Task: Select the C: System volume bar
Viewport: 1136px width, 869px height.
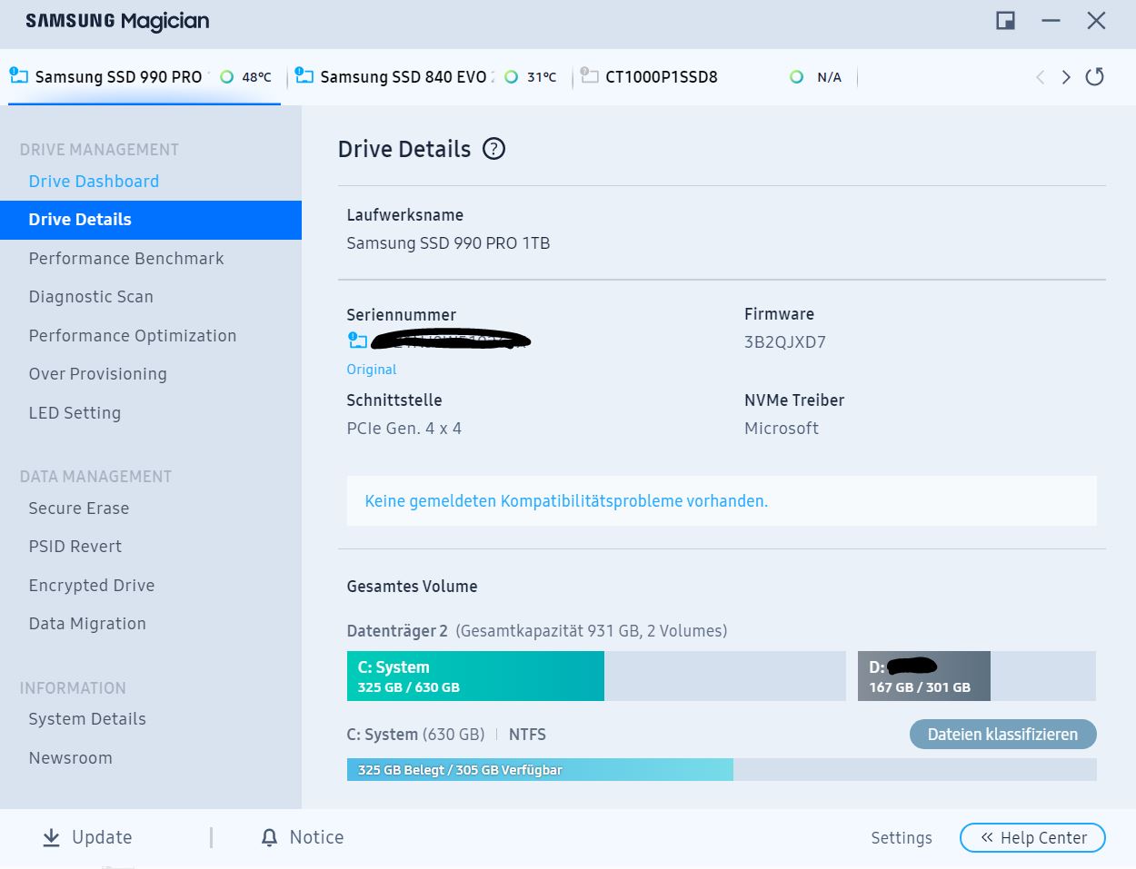Action: point(596,676)
